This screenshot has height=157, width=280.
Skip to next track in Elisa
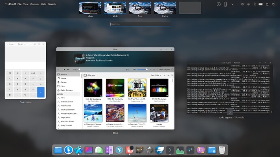[68, 70]
